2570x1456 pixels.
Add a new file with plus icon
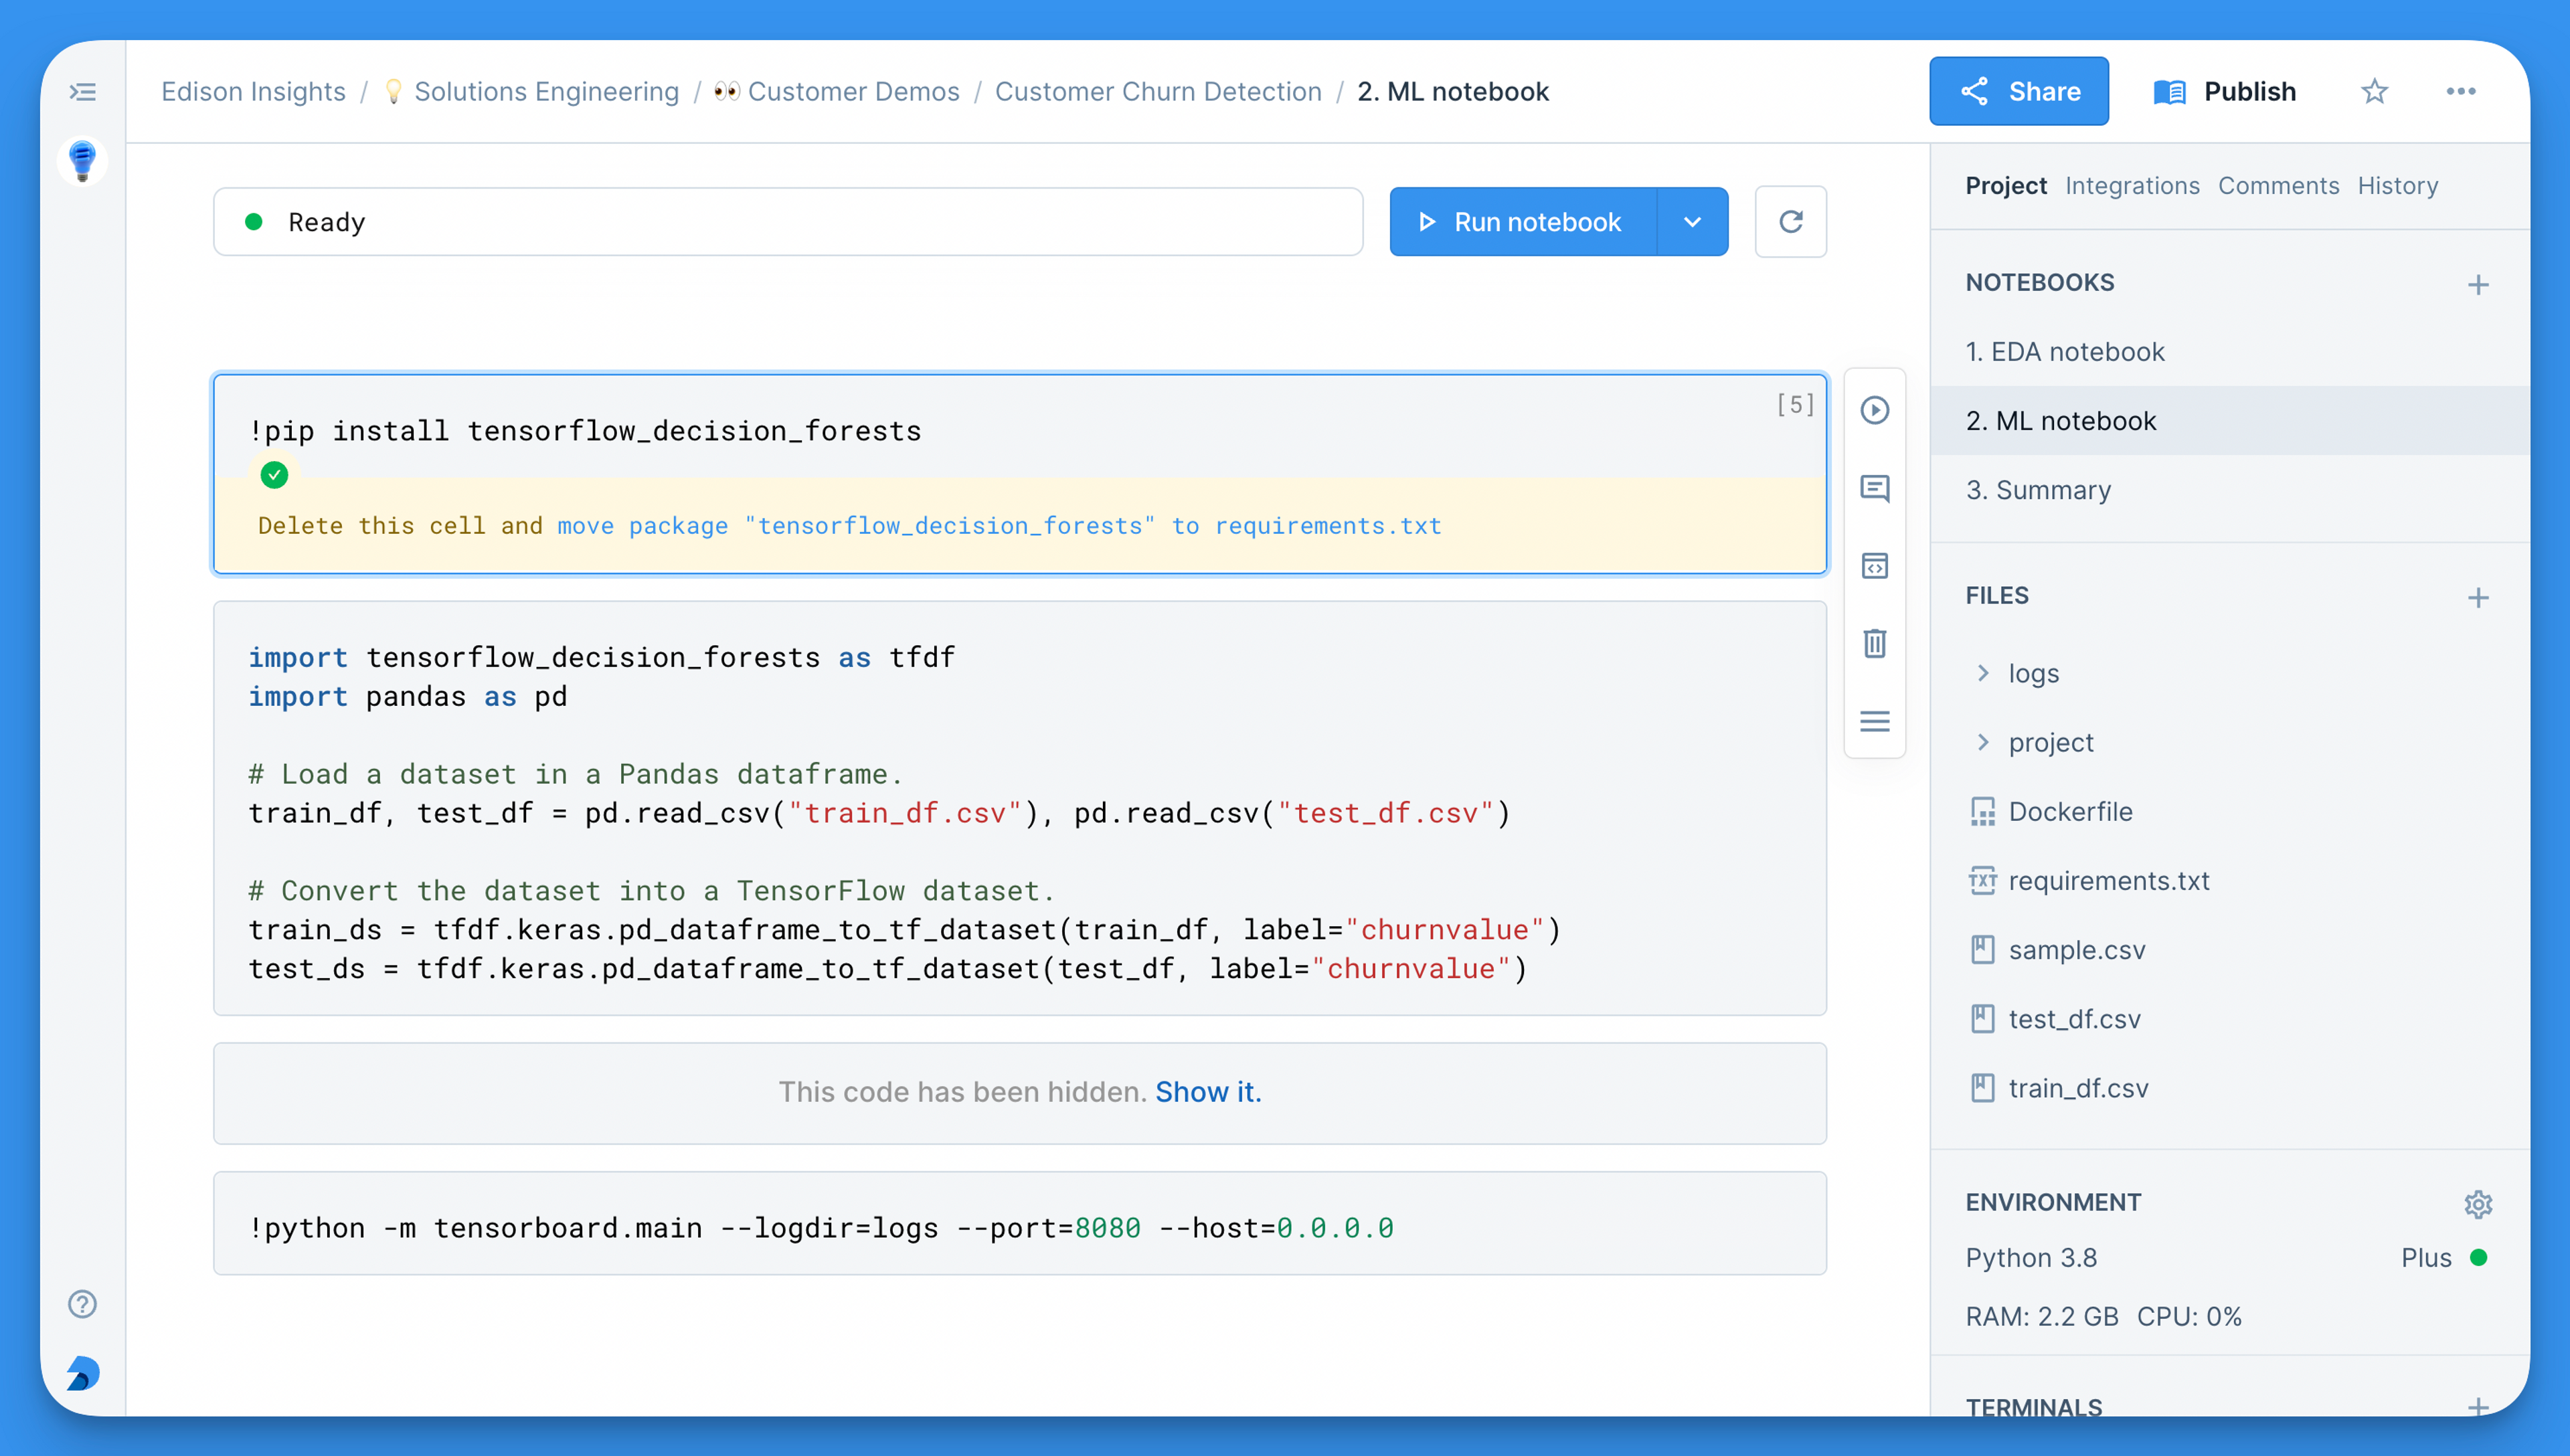coord(2477,598)
